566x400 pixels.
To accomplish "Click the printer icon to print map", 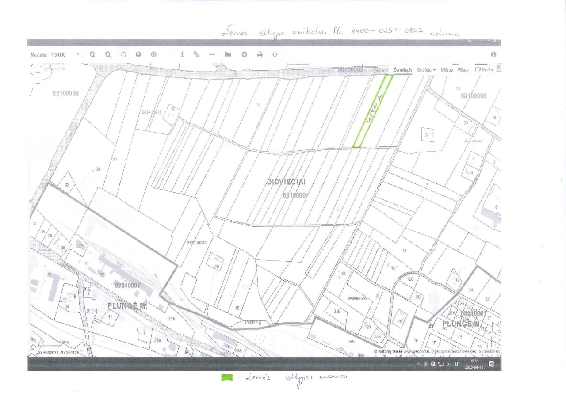I will (260, 54).
